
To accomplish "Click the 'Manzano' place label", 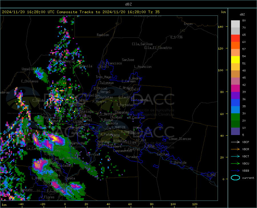I will click(x=26, y=190).
